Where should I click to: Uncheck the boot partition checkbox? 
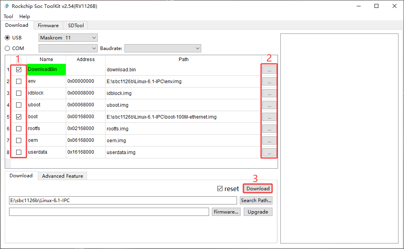coord(19,117)
